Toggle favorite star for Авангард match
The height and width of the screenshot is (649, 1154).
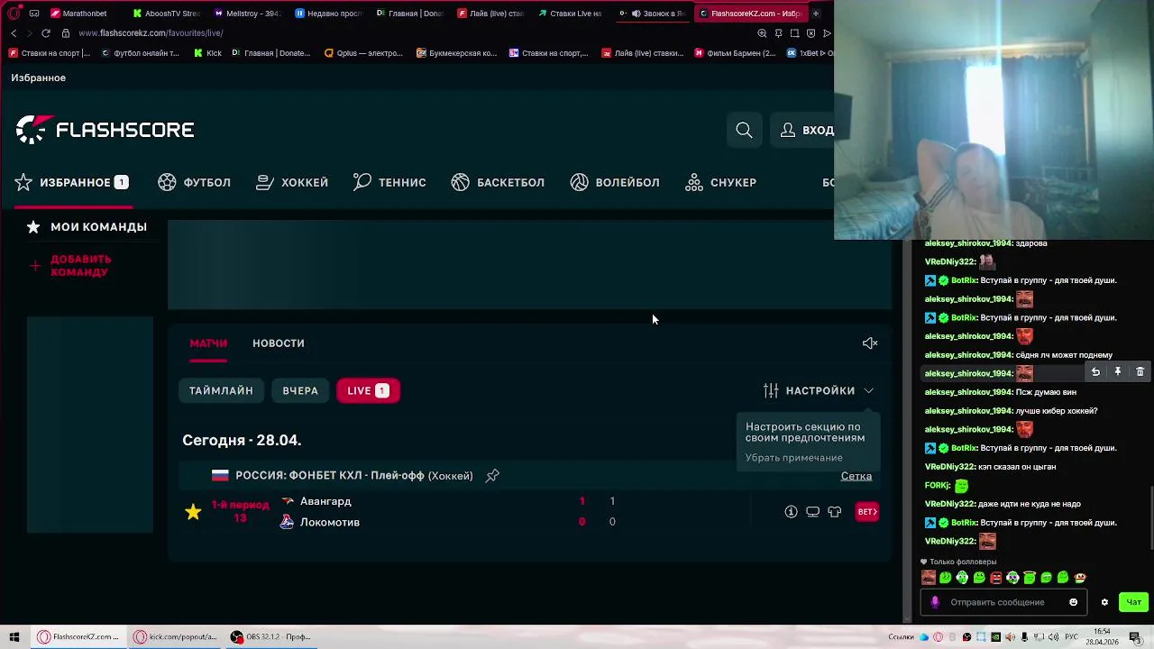point(193,512)
